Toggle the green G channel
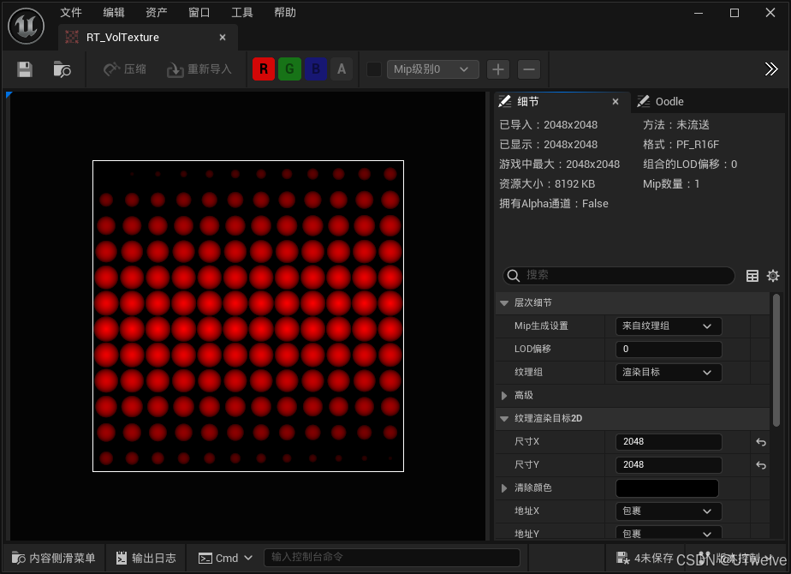 (x=289, y=69)
